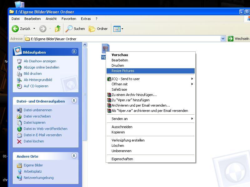This screenshot has width=250, height=187.
Task: Open Eigenschaften in the context menu
Action: 151,159
